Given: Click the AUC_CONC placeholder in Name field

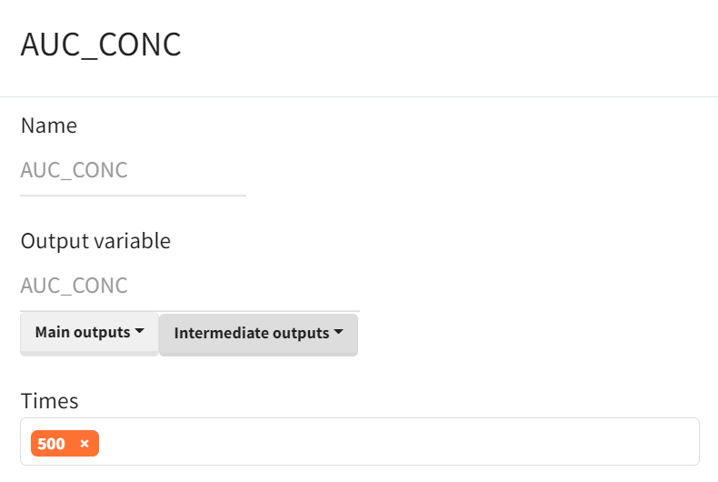Looking at the screenshot, I should click(75, 170).
